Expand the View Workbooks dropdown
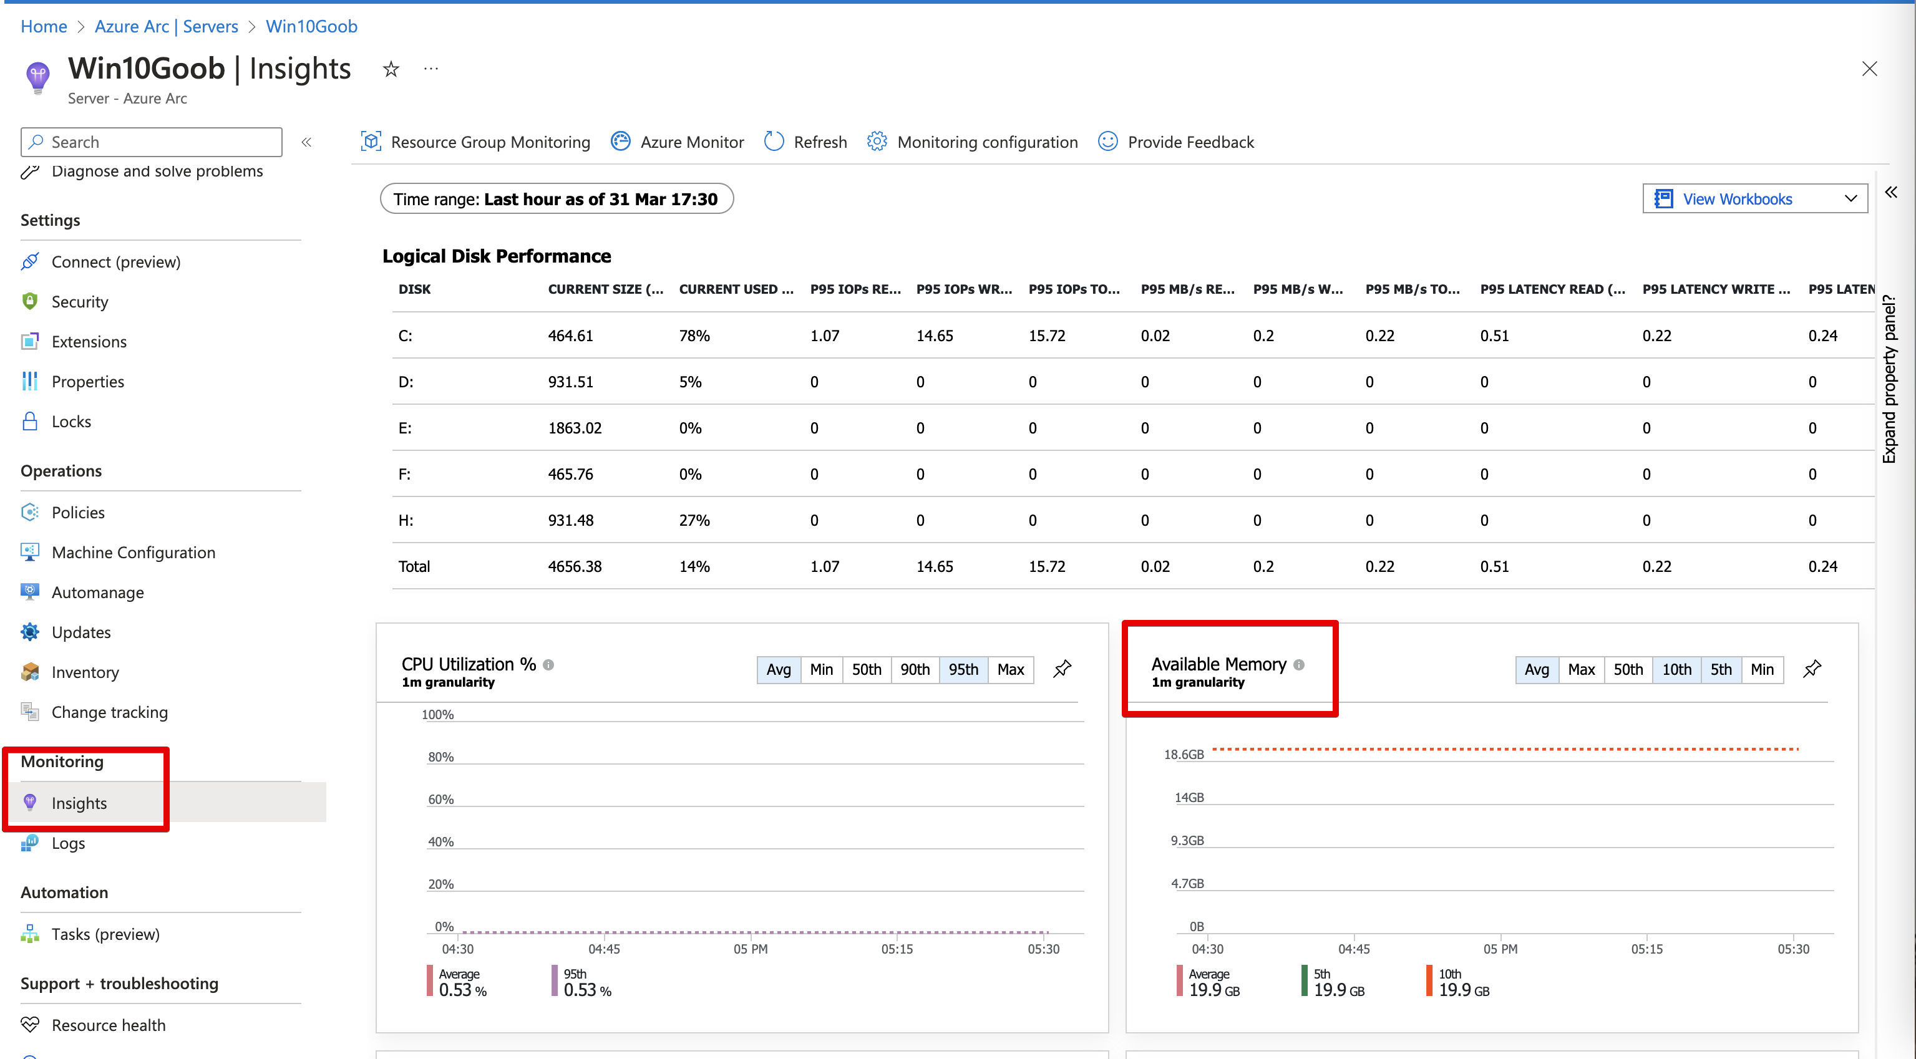The width and height of the screenshot is (1916, 1059). [1851, 198]
